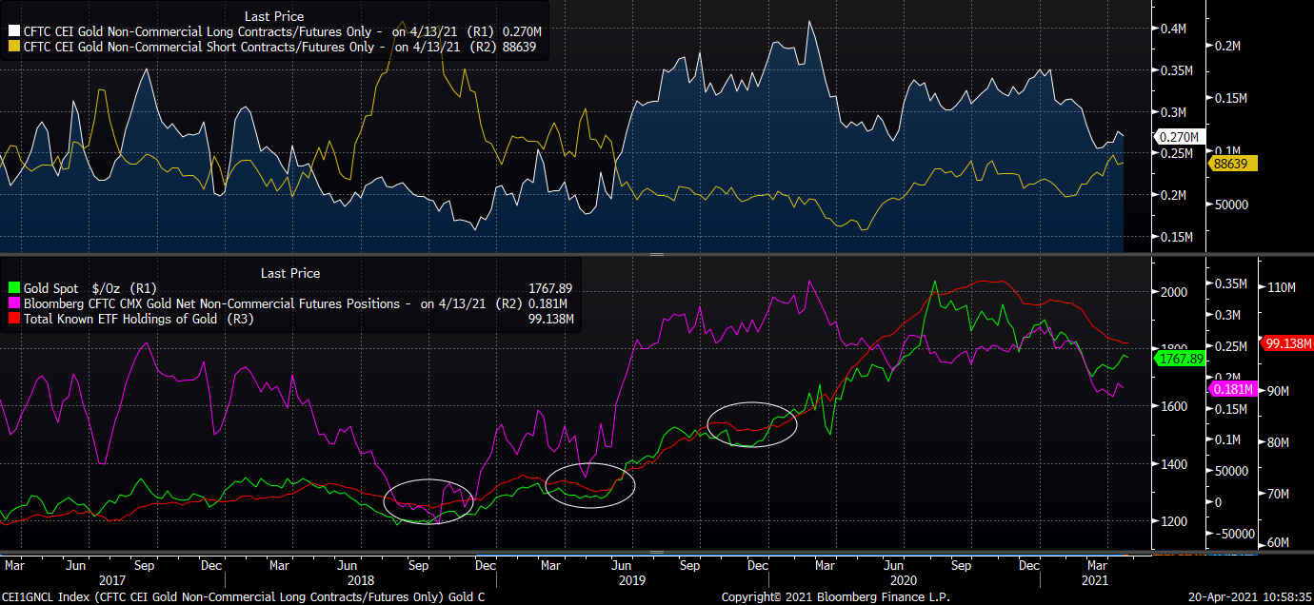This screenshot has width=1314, height=605.
Task: Click the white Long Contracts legend swatch
Action: 11,32
